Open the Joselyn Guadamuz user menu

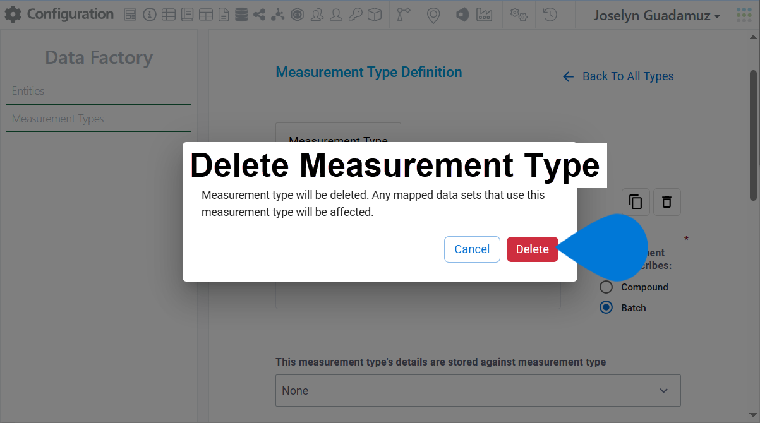click(x=656, y=16)
